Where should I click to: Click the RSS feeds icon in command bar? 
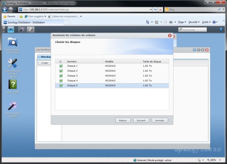156,22
